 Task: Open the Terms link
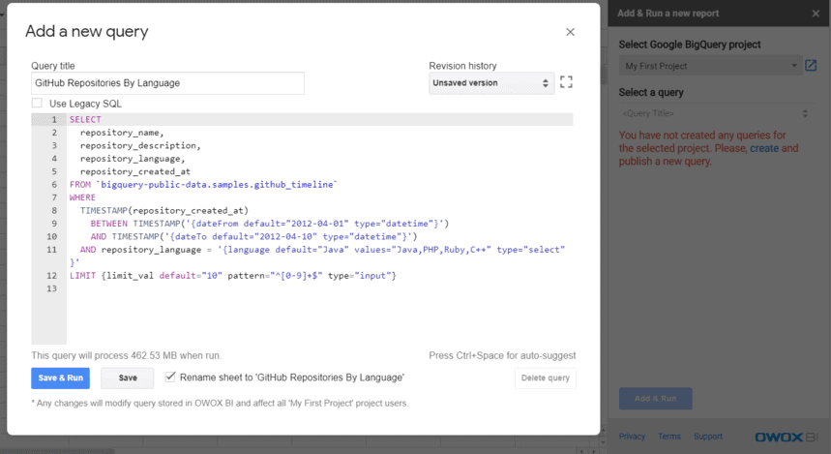(668, 437)
